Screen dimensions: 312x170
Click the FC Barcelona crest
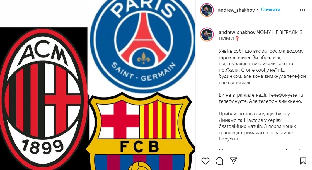141,131
